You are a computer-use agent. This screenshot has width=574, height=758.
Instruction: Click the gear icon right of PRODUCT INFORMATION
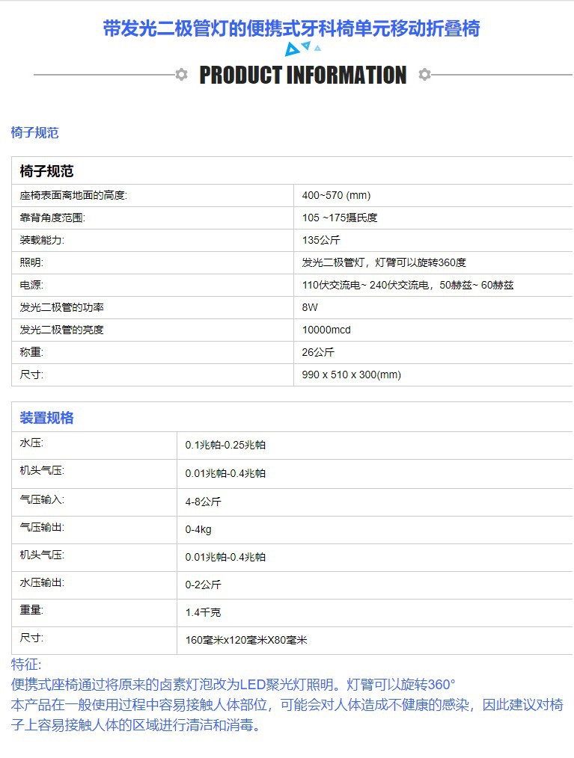424,75
